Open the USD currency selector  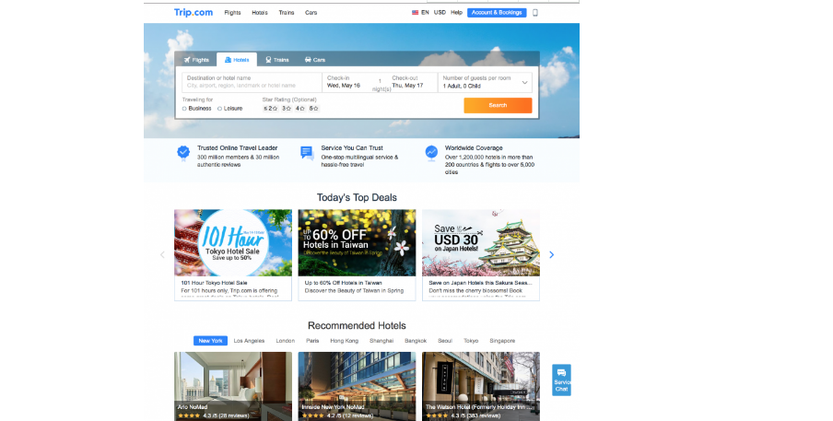pos(440,12)
